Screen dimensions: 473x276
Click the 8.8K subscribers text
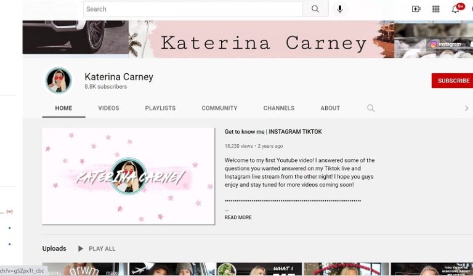tap(105, 87)
